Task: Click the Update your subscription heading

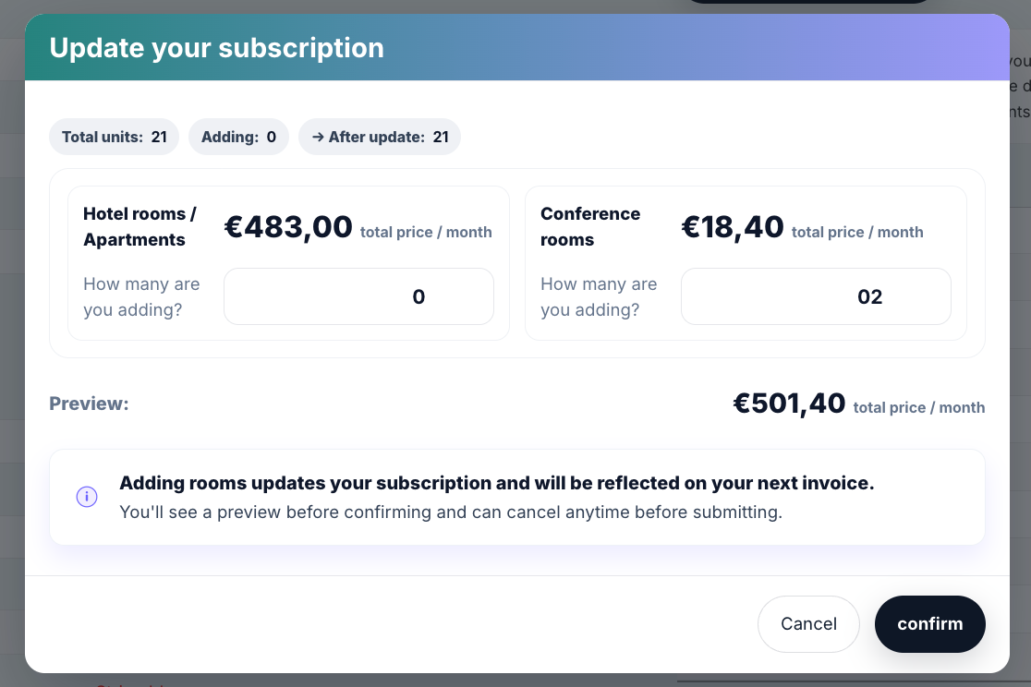Action: (x=216, y=48)
